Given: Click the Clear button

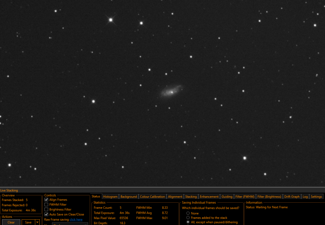Looking at the screenshot, I should 11,222.
